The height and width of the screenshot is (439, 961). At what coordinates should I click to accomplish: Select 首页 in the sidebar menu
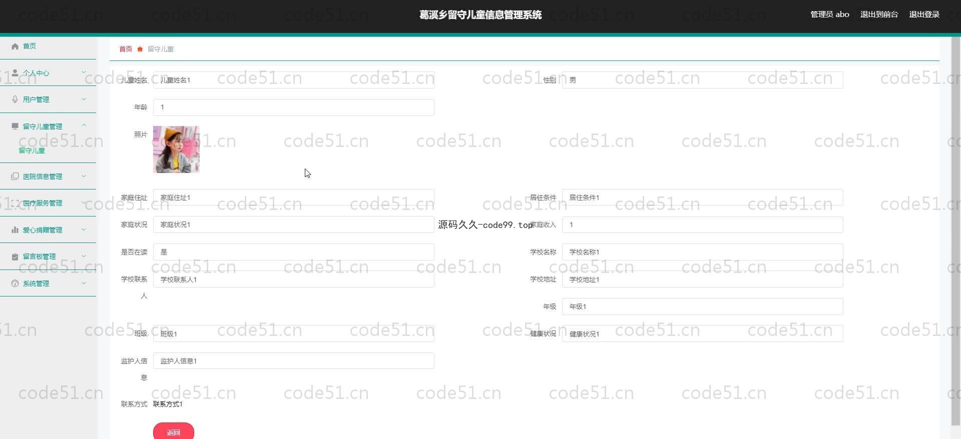coord(30,46)
